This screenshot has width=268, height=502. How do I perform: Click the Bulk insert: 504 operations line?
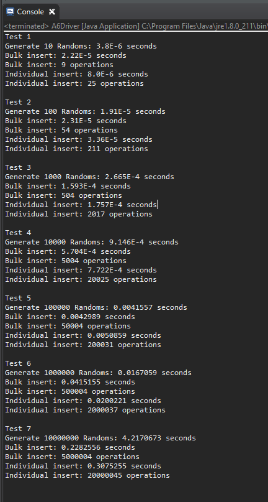pos(63,195)
